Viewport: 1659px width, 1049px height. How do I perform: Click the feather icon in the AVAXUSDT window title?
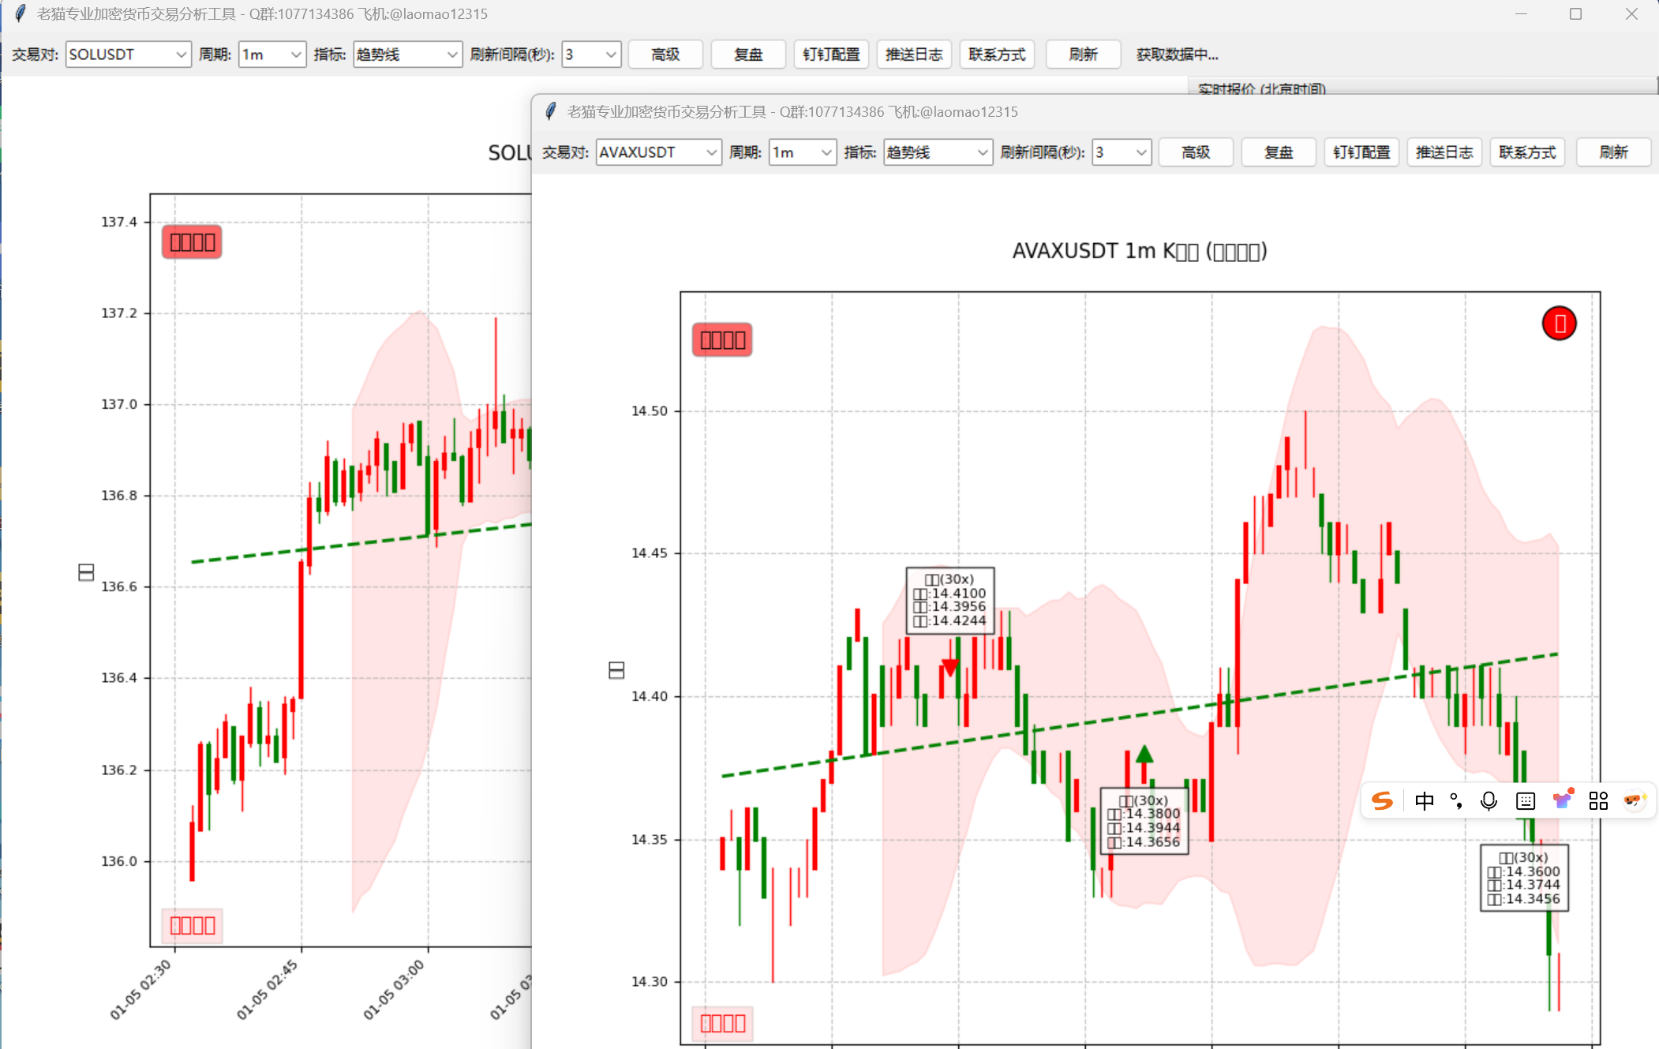551,111
